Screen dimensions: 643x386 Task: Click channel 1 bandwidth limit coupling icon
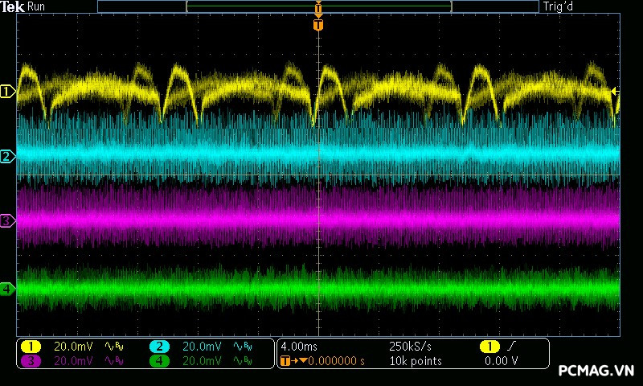coord(114,347)
